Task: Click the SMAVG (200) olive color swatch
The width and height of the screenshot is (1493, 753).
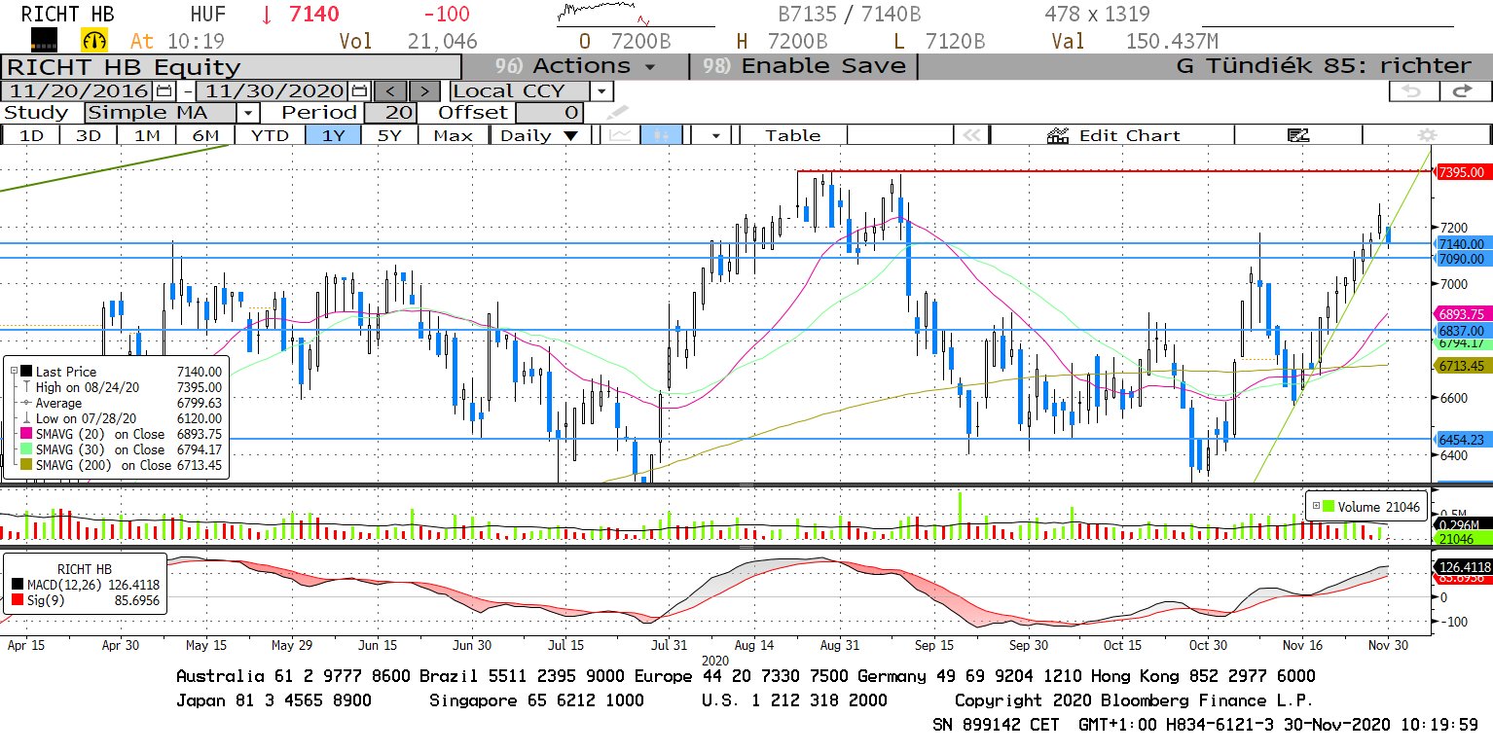Action: pyautogui.click(x=25, y=465)
